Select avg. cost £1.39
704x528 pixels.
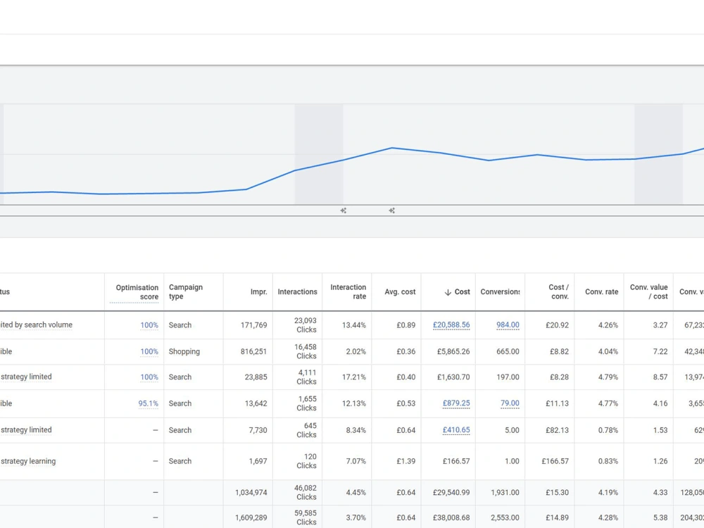click(406, 461)
